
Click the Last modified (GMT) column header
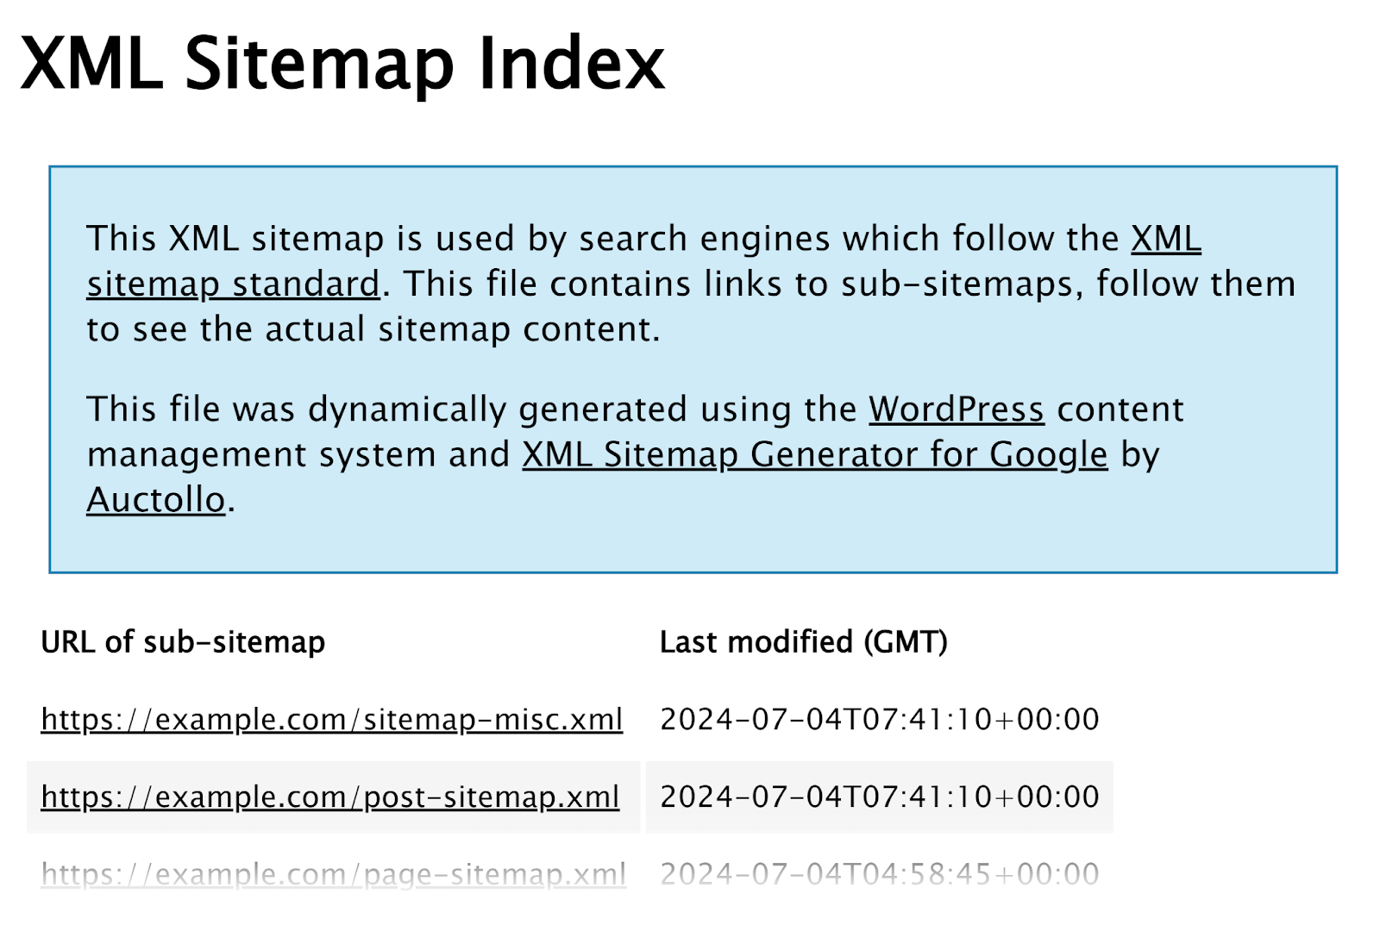[804, 641]
